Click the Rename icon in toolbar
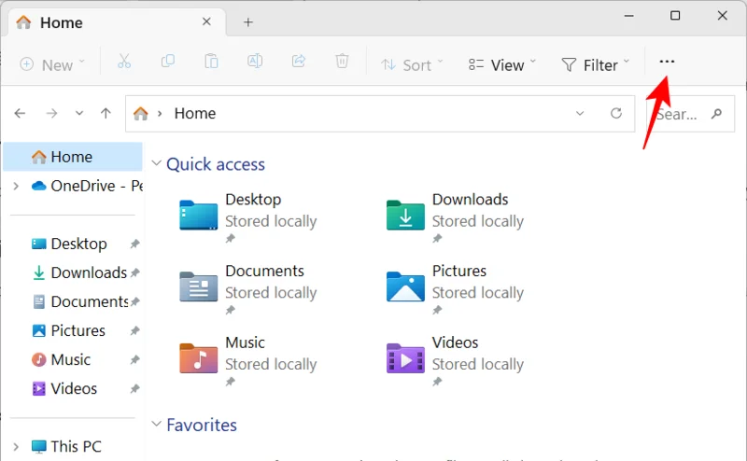747x461 pixels. pos(255,61)
